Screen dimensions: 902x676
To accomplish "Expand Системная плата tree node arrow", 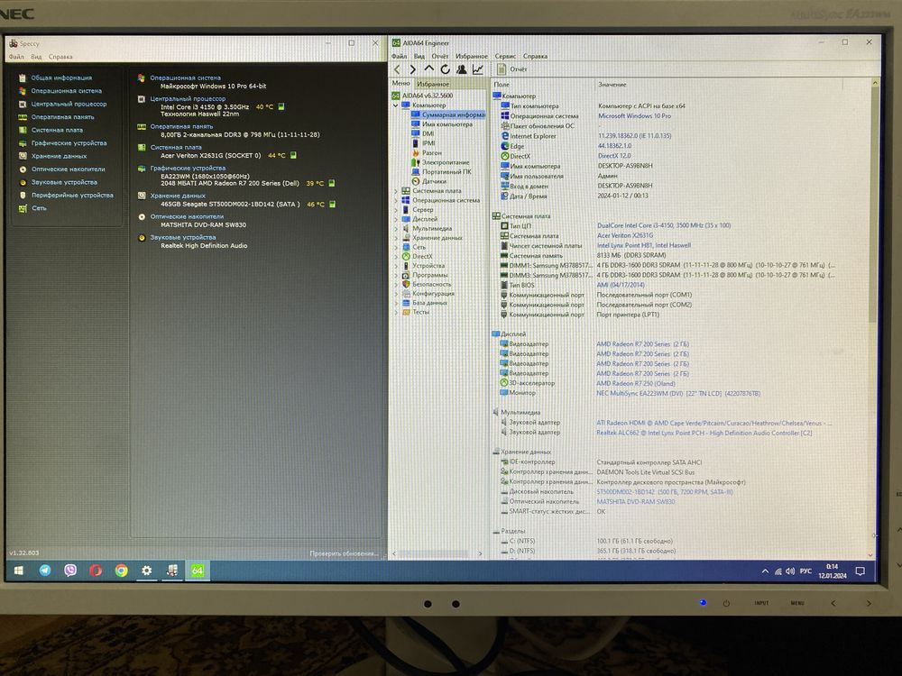I will point(396,191).
